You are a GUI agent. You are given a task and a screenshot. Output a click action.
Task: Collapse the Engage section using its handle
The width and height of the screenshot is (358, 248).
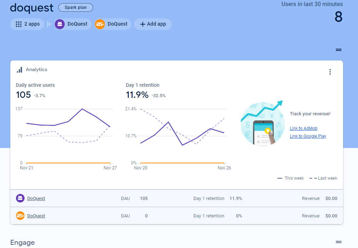338,242
